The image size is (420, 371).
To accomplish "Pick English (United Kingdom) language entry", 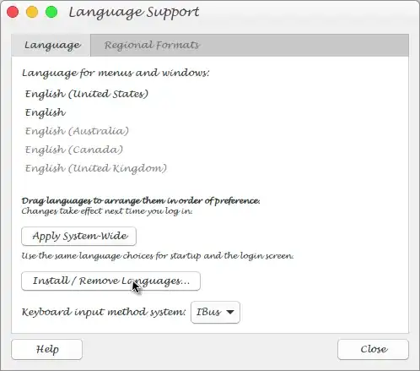I will click(x=96, y=168).
